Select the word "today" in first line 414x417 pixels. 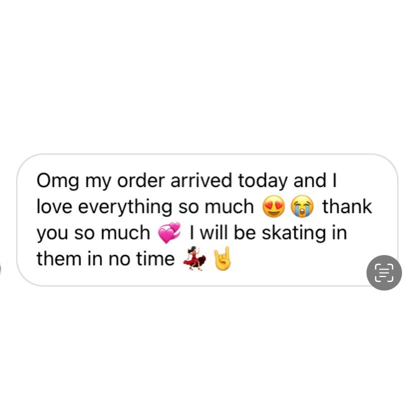click(x=262, y=181)
